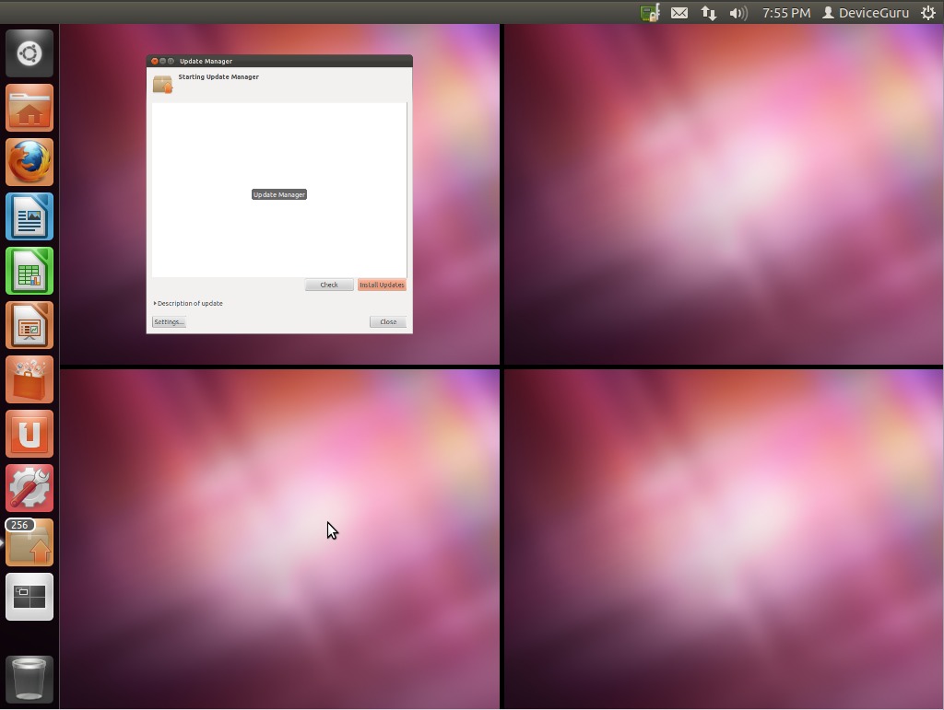Click the Check button in Update Manager
944x710 pixels.
tap(329, 285)
